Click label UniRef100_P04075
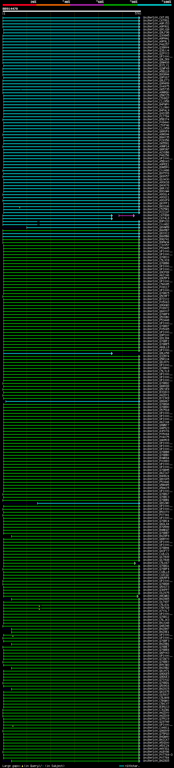The height and width of the screenshot is (768, 174). pos(156,437)
